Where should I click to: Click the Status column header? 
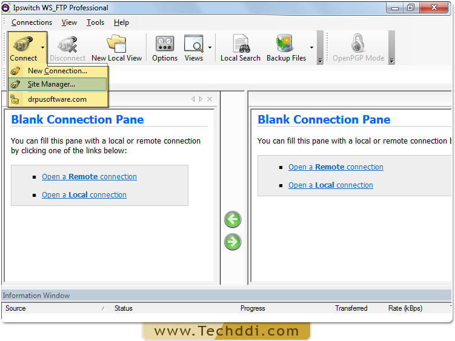point(124,308)
